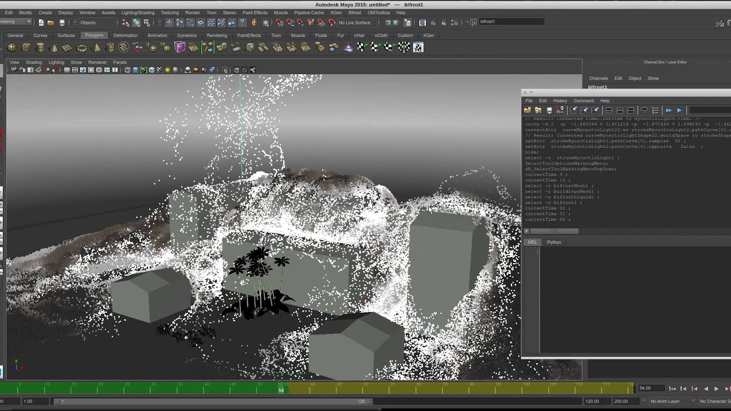Select the MEL tab
The image size is (731, 411).
[x=532, y=242]
